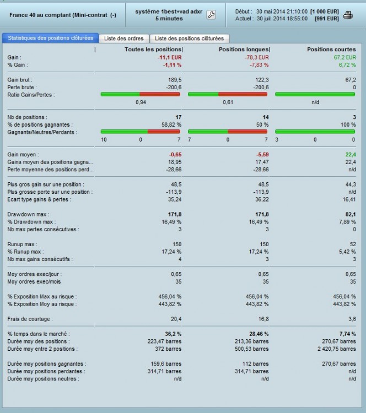This screenshot has width=366, height=413.
Task: Click % Exposition Moy au risque label
Action: [x=42, y=304]
